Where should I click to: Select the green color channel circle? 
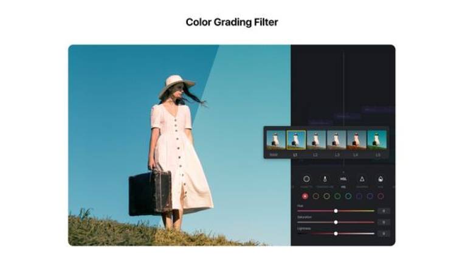pos(337,196)
